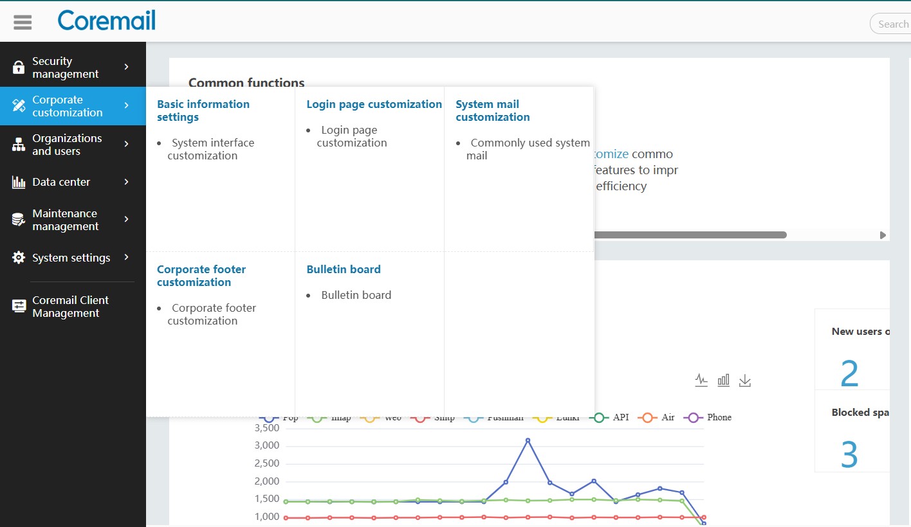Expand the Security management arrow

coord(127,67)
